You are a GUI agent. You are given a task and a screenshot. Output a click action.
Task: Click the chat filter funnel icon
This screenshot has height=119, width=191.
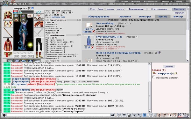(124, 115)
